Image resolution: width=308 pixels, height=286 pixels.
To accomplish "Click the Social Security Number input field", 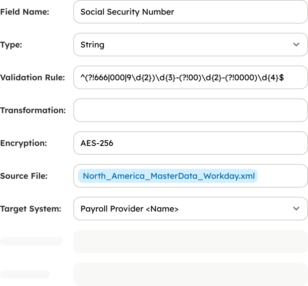I will coord(190,12).
